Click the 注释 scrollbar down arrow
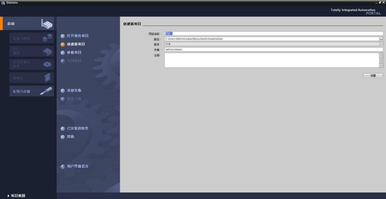The image size is (386, 199). [381, 65]
